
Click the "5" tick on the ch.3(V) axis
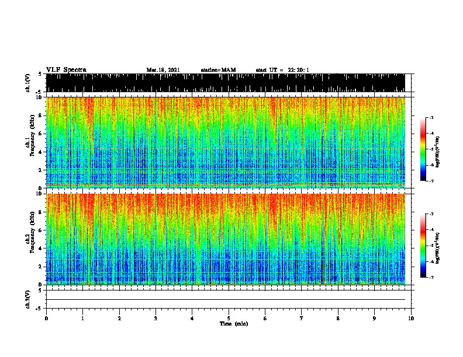coord(40,290)
